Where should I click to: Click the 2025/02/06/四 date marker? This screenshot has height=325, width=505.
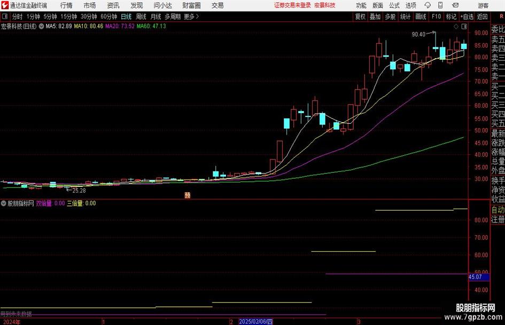tap(256, 321)
